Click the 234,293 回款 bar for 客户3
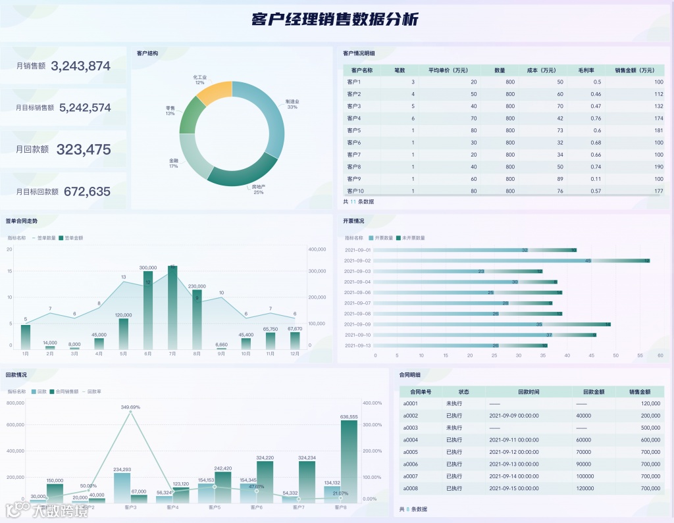Viewport: 674px width, 523px height. (122, 487)
